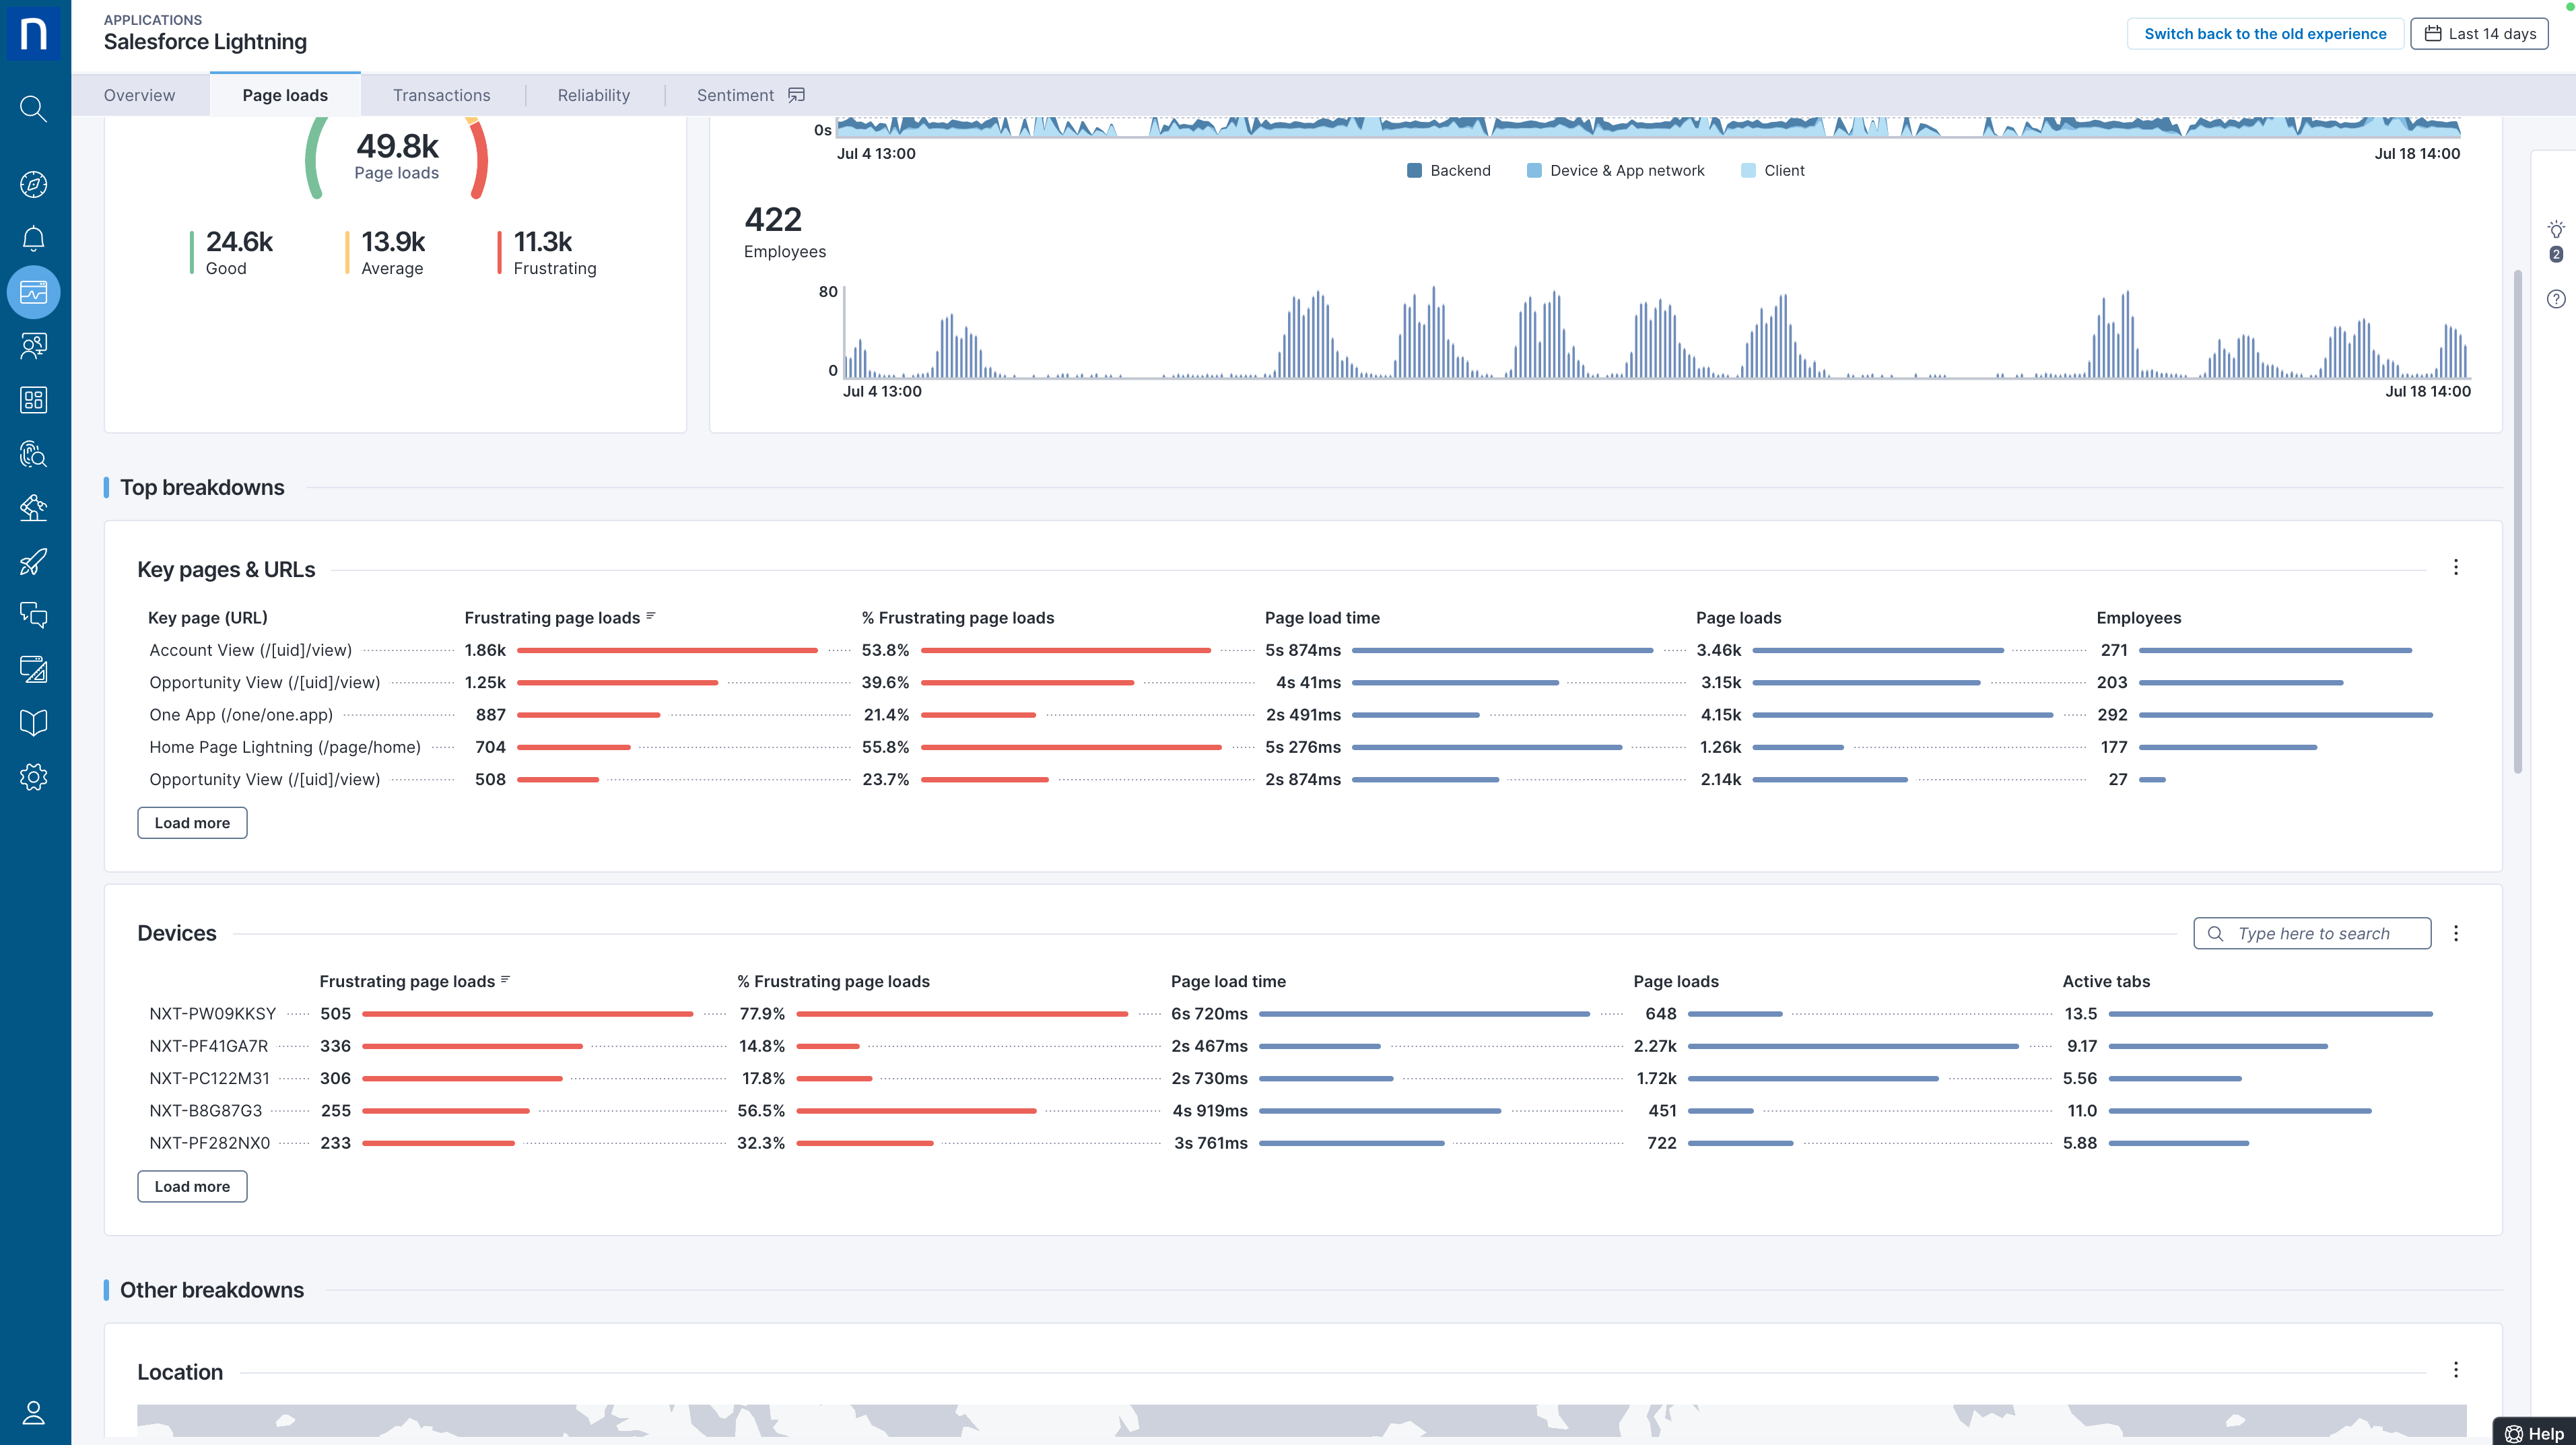Image resolution: width=2576 pixels, height=1445 pixels.
Task: Open the search icon in sidebar
Action: point(33,108)
